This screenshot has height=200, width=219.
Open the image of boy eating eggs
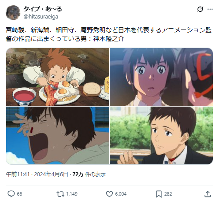(x=58, y=77)
